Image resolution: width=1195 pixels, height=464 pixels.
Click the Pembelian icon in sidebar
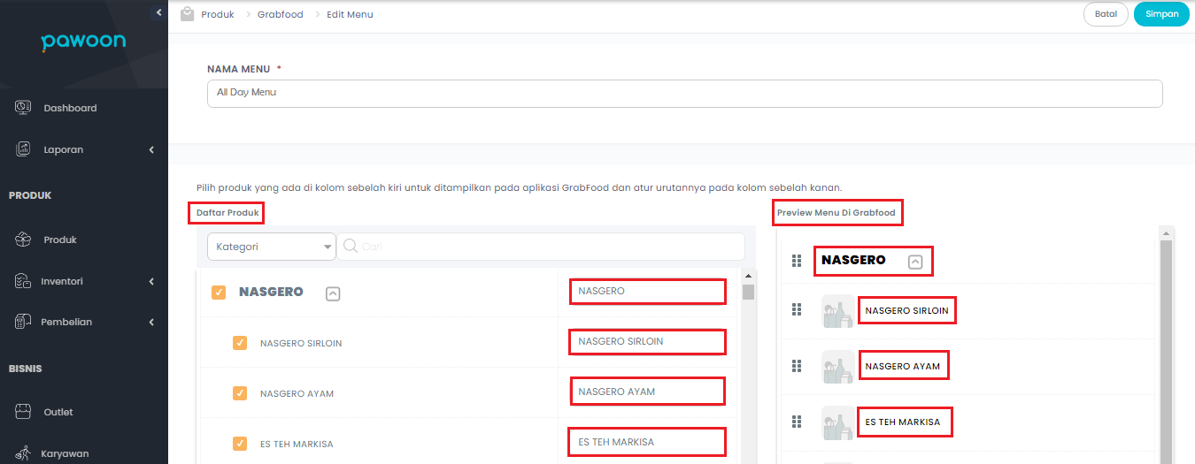tap(24, 322)
